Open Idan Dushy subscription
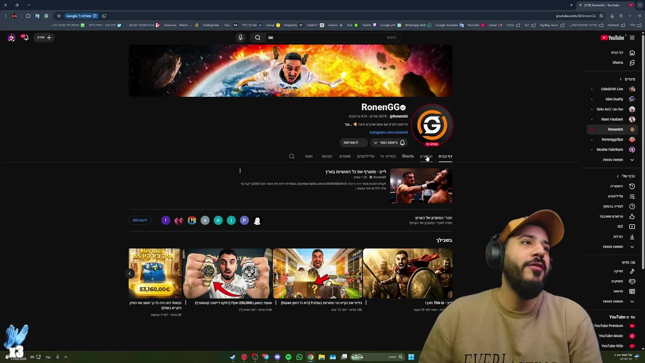645x363 pixels. [x=613, y=99]
